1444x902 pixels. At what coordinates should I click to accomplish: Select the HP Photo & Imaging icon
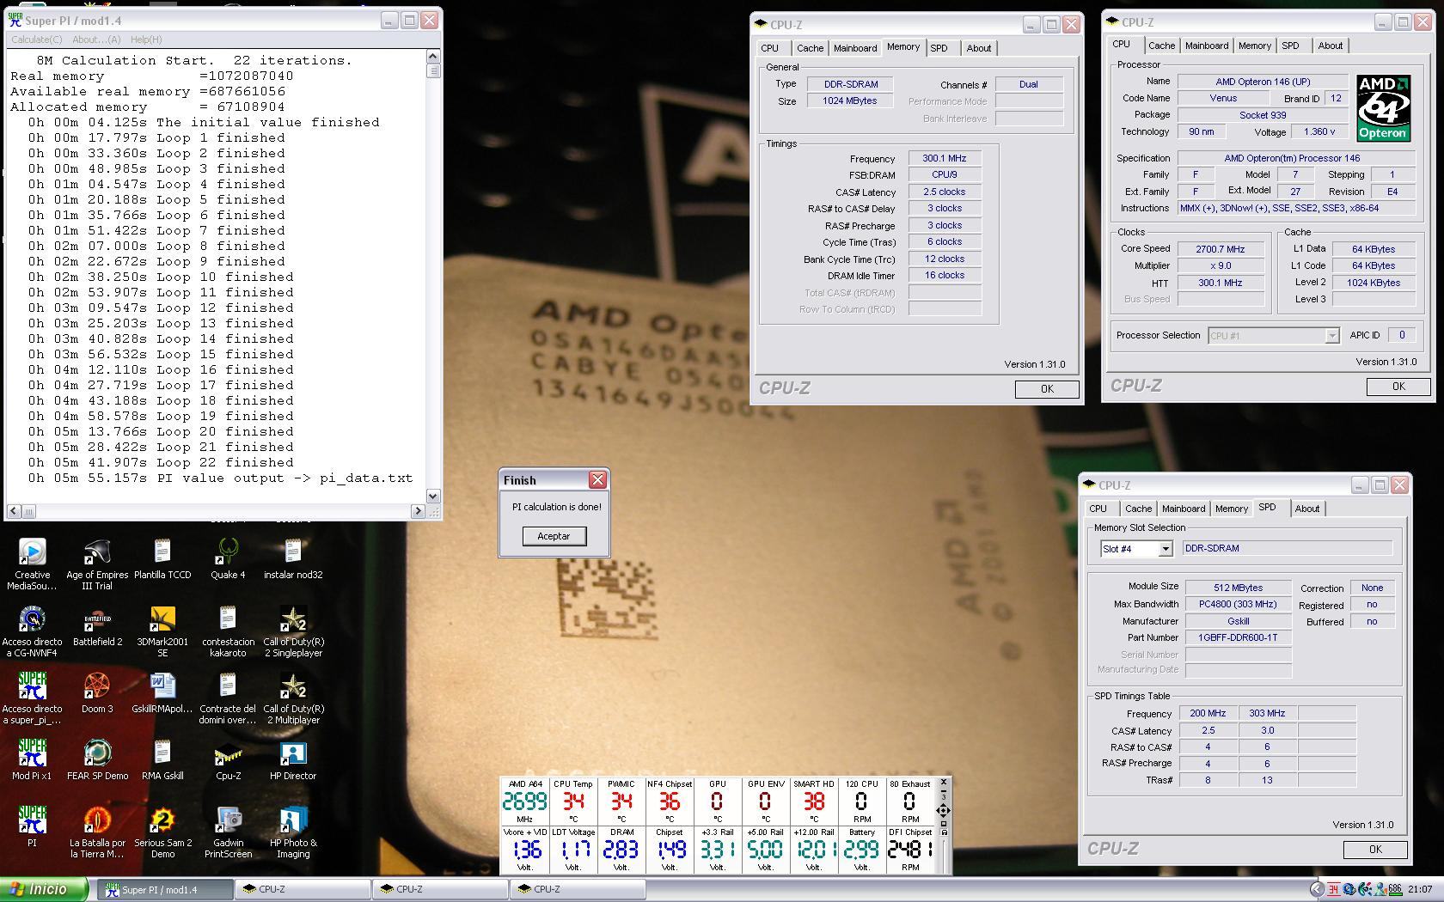click(x=293, y=820)
